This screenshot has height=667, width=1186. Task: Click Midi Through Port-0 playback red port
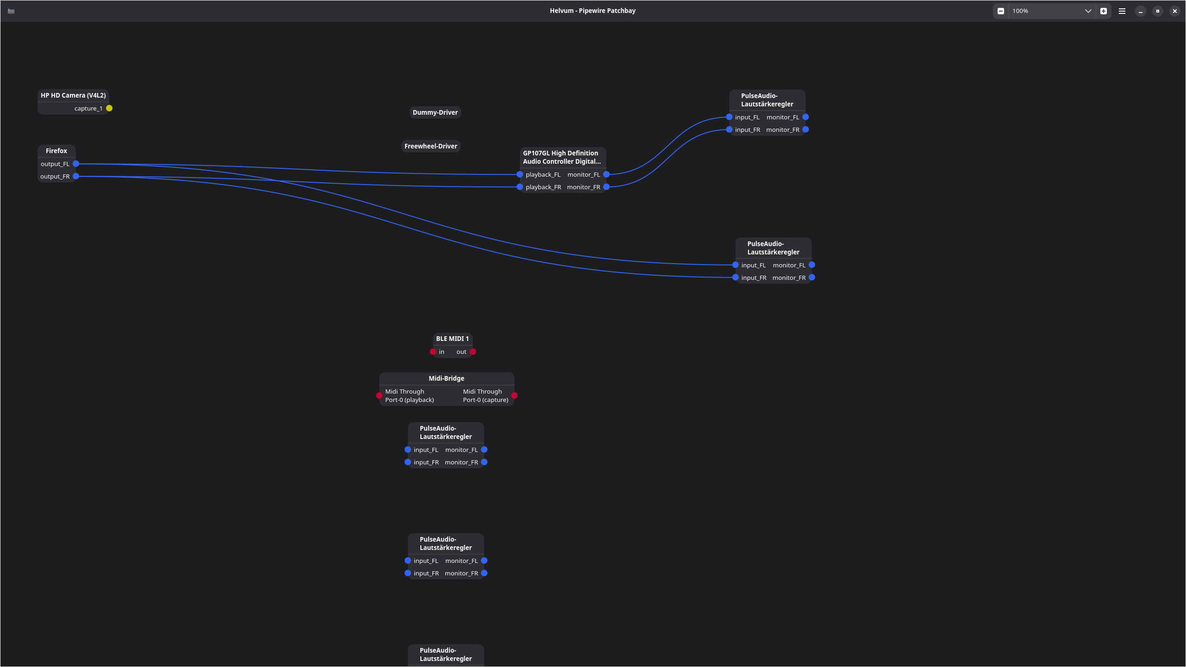[379, 395]
